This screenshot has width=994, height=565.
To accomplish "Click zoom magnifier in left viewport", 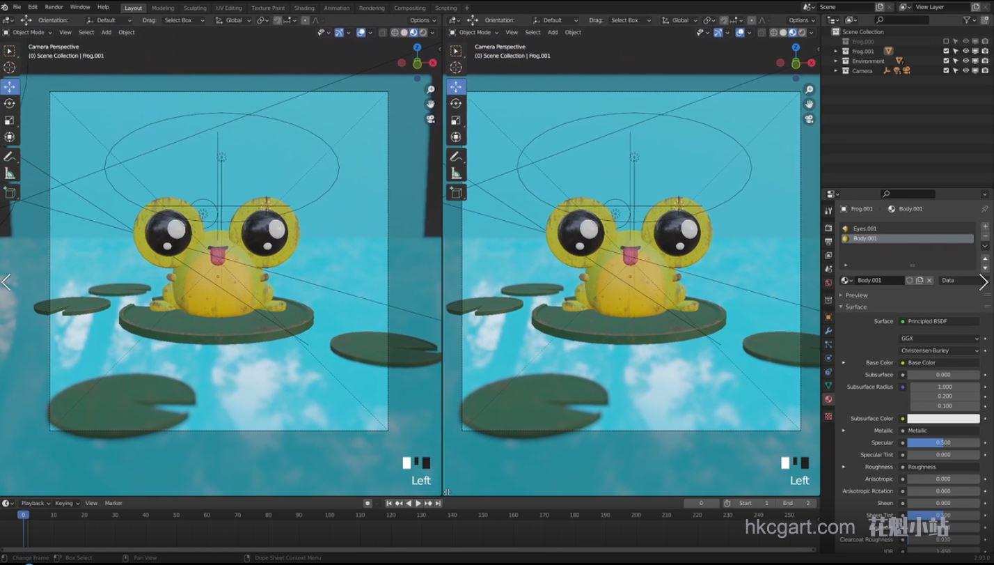I will (x=431, y=90).
